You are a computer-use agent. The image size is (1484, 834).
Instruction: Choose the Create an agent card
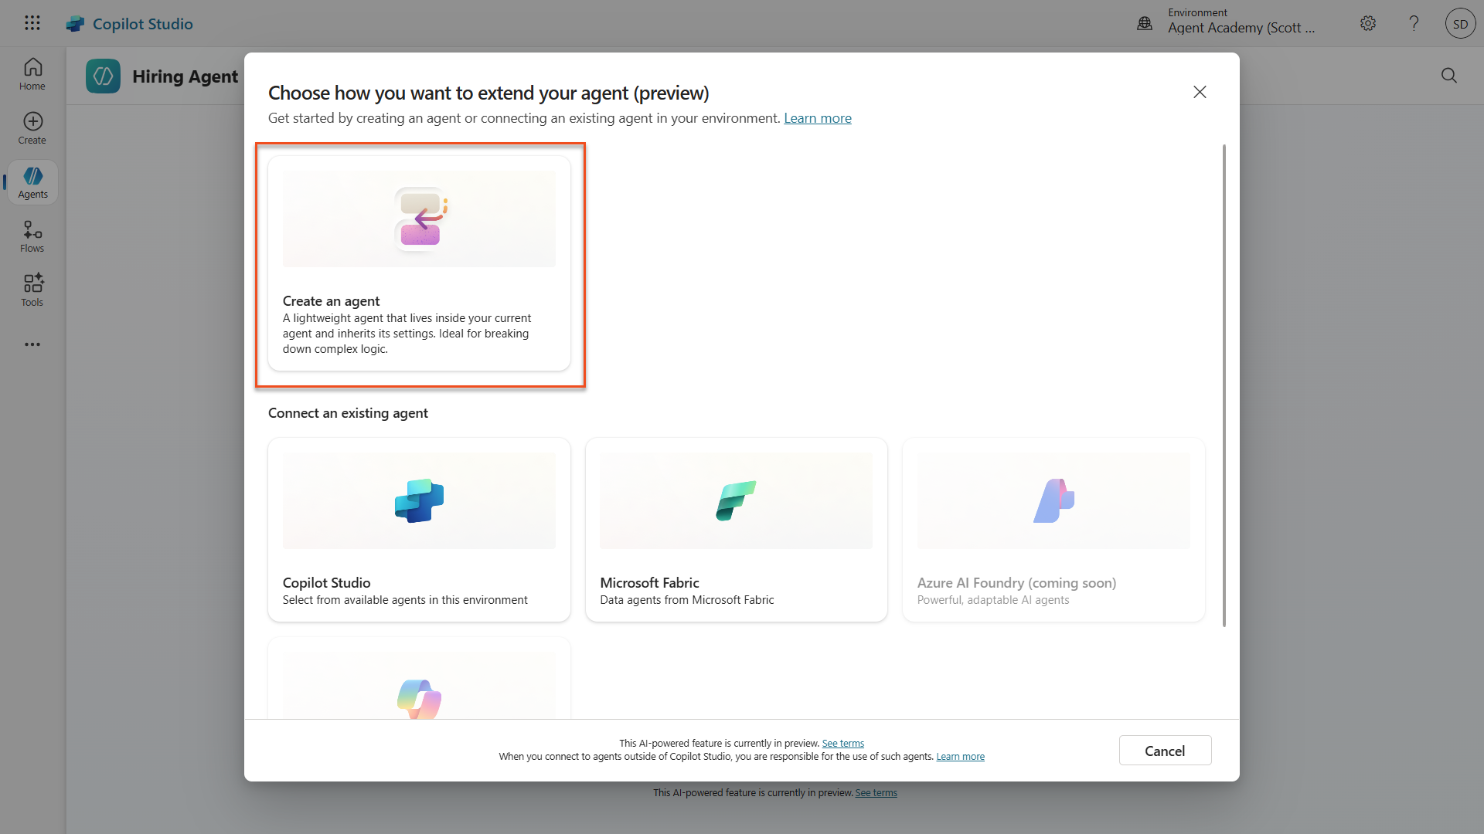coord(419,264)
